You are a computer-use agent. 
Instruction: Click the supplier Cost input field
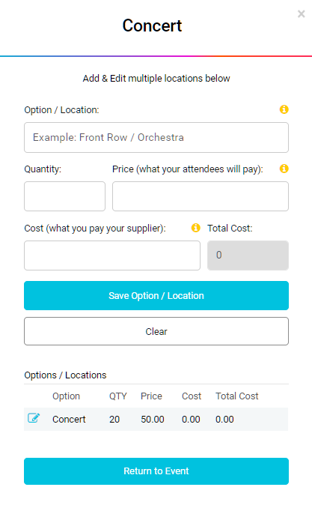tap(112, 255)
